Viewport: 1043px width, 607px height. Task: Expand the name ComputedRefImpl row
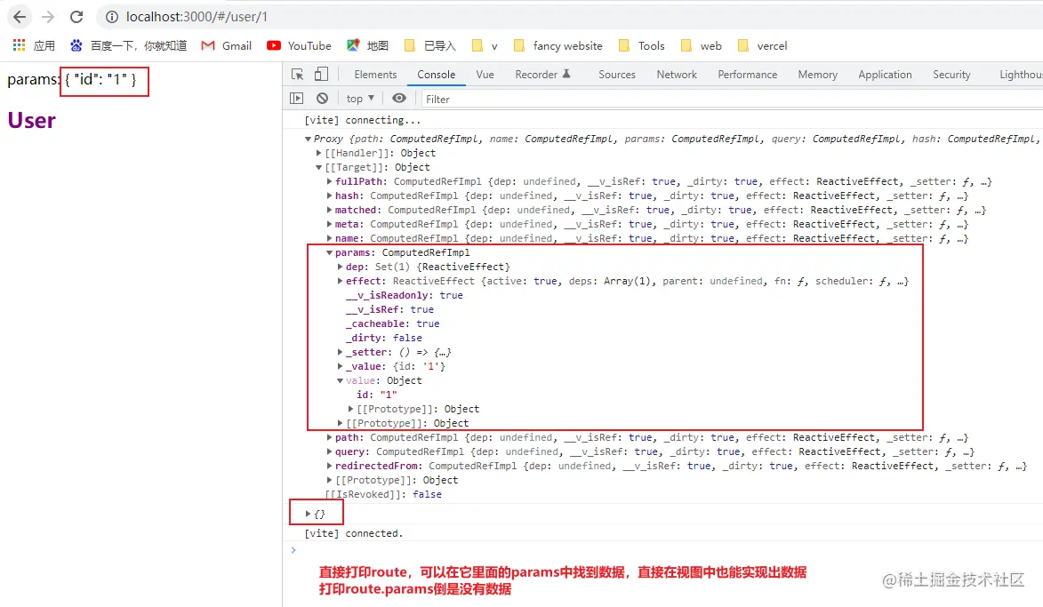coord(329,238)
